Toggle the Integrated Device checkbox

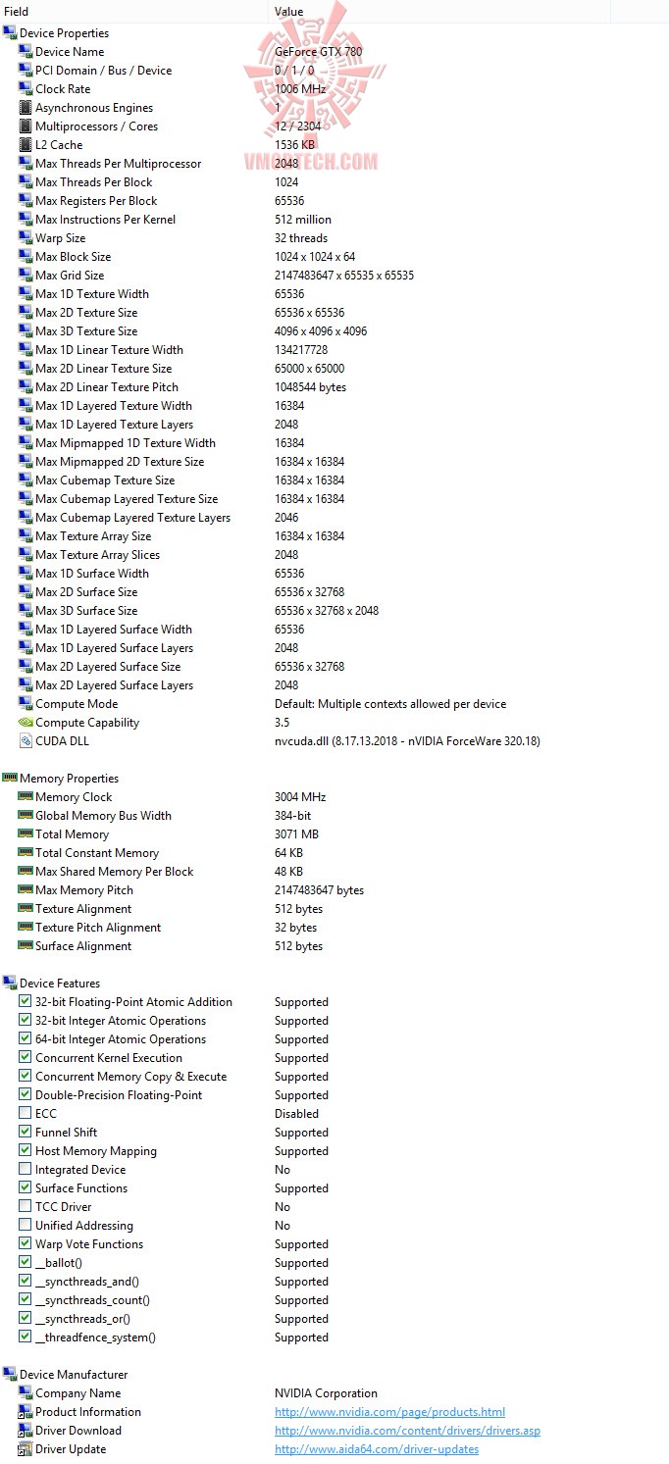tap(26, 1170)
